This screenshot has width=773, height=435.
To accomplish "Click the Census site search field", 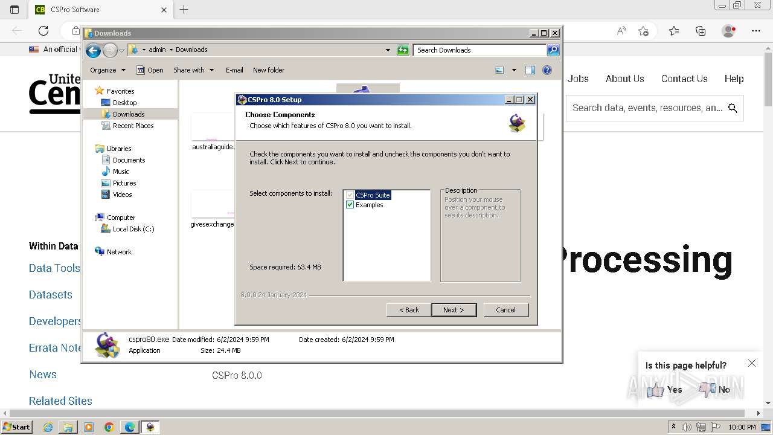I will click(x=655, y=108).
